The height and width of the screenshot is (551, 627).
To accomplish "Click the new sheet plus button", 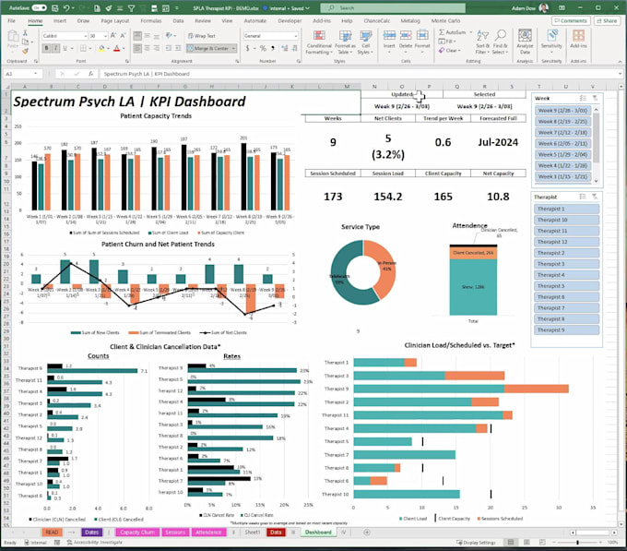I will 367,533.
